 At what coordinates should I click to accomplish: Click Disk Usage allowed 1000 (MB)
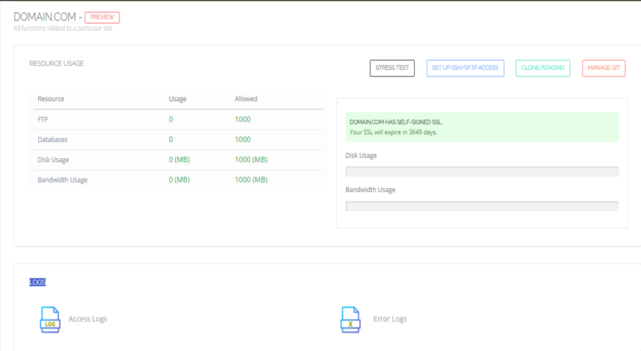[251, 159]
